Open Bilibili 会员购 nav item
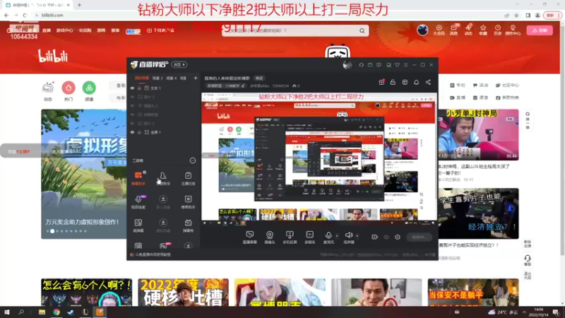 coord(85,30)
